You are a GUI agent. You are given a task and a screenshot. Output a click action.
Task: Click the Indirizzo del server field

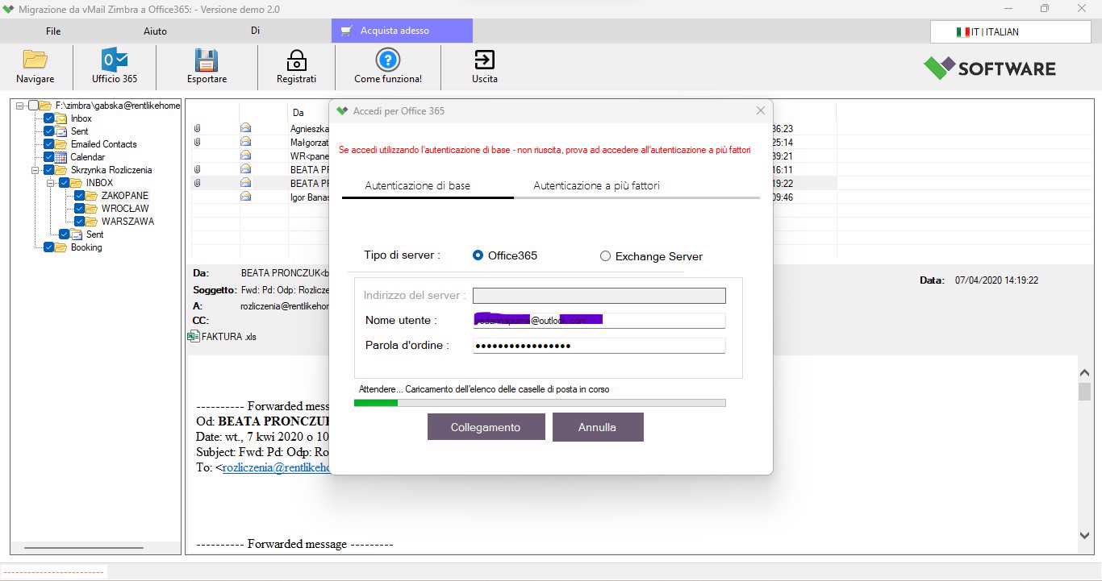tap(599, 296)
